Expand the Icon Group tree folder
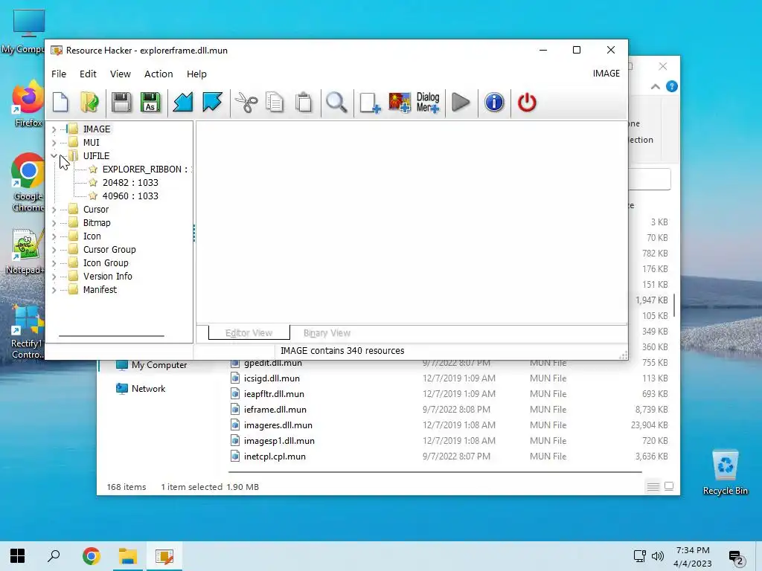The height and width of the screenshot is (571, 762). 54,263
